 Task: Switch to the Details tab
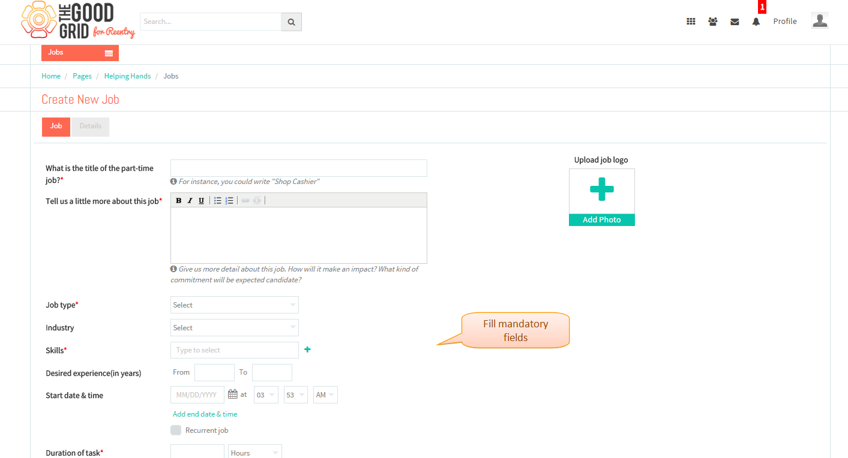click(91, 126)
